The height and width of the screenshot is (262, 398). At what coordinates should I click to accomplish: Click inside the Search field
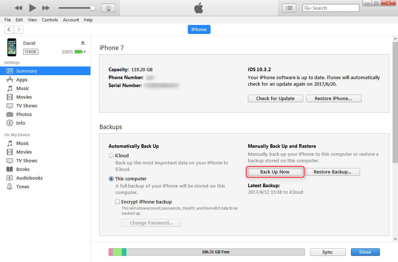click(x=331, y=8)
